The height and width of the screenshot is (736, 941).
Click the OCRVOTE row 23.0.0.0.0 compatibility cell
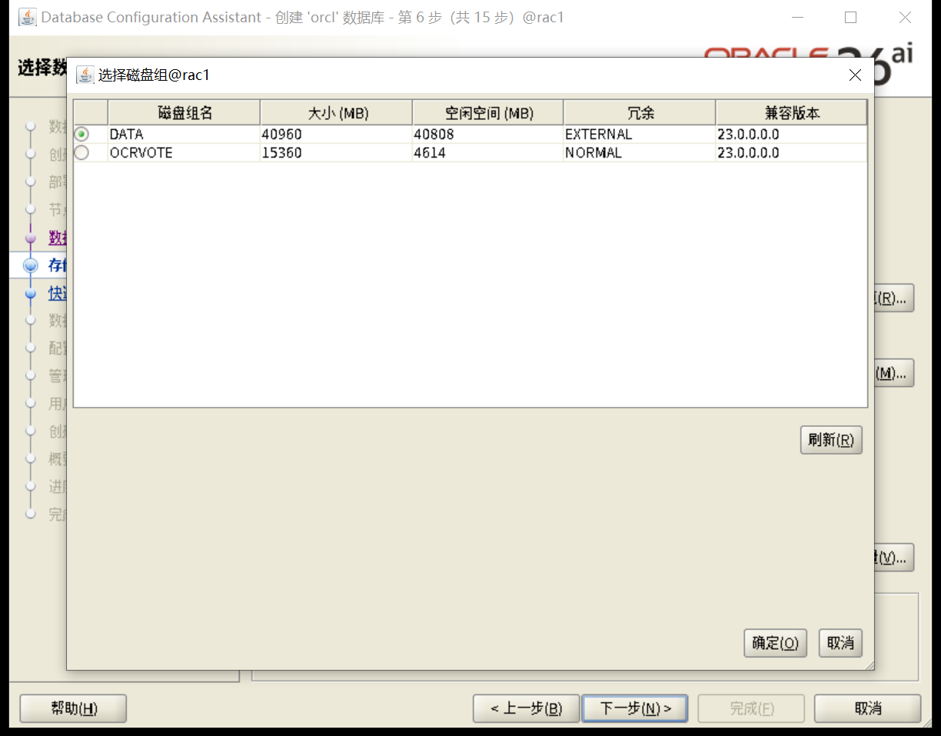coord(791,153)
